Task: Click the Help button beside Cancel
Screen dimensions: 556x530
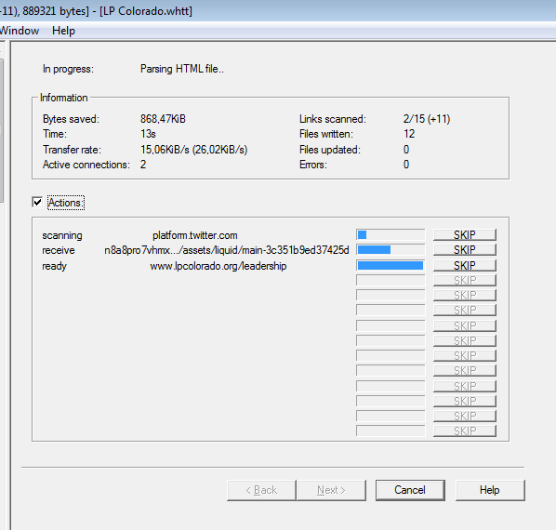Action: tap(490, 490)
